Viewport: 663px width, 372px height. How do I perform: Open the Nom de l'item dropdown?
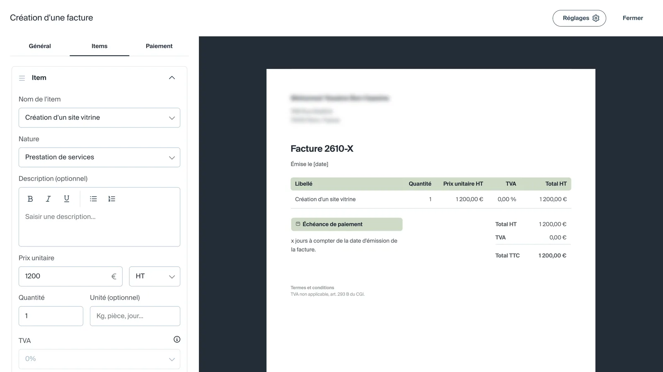[x=99, y=118]
